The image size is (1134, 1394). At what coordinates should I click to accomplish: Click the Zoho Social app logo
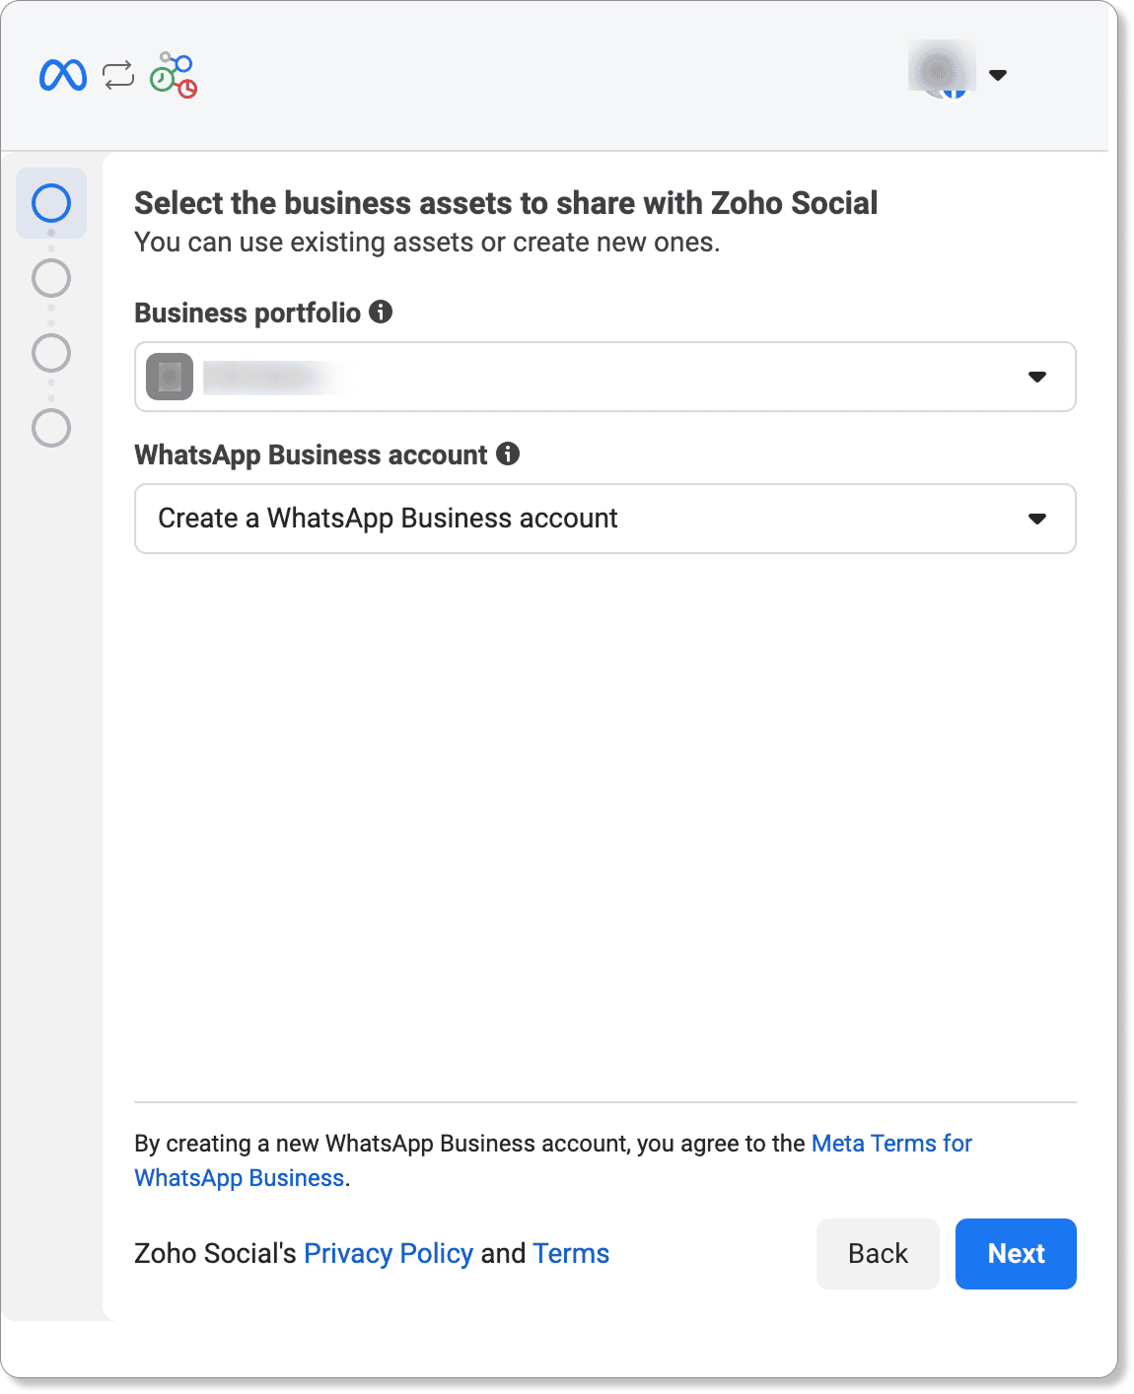174,75
